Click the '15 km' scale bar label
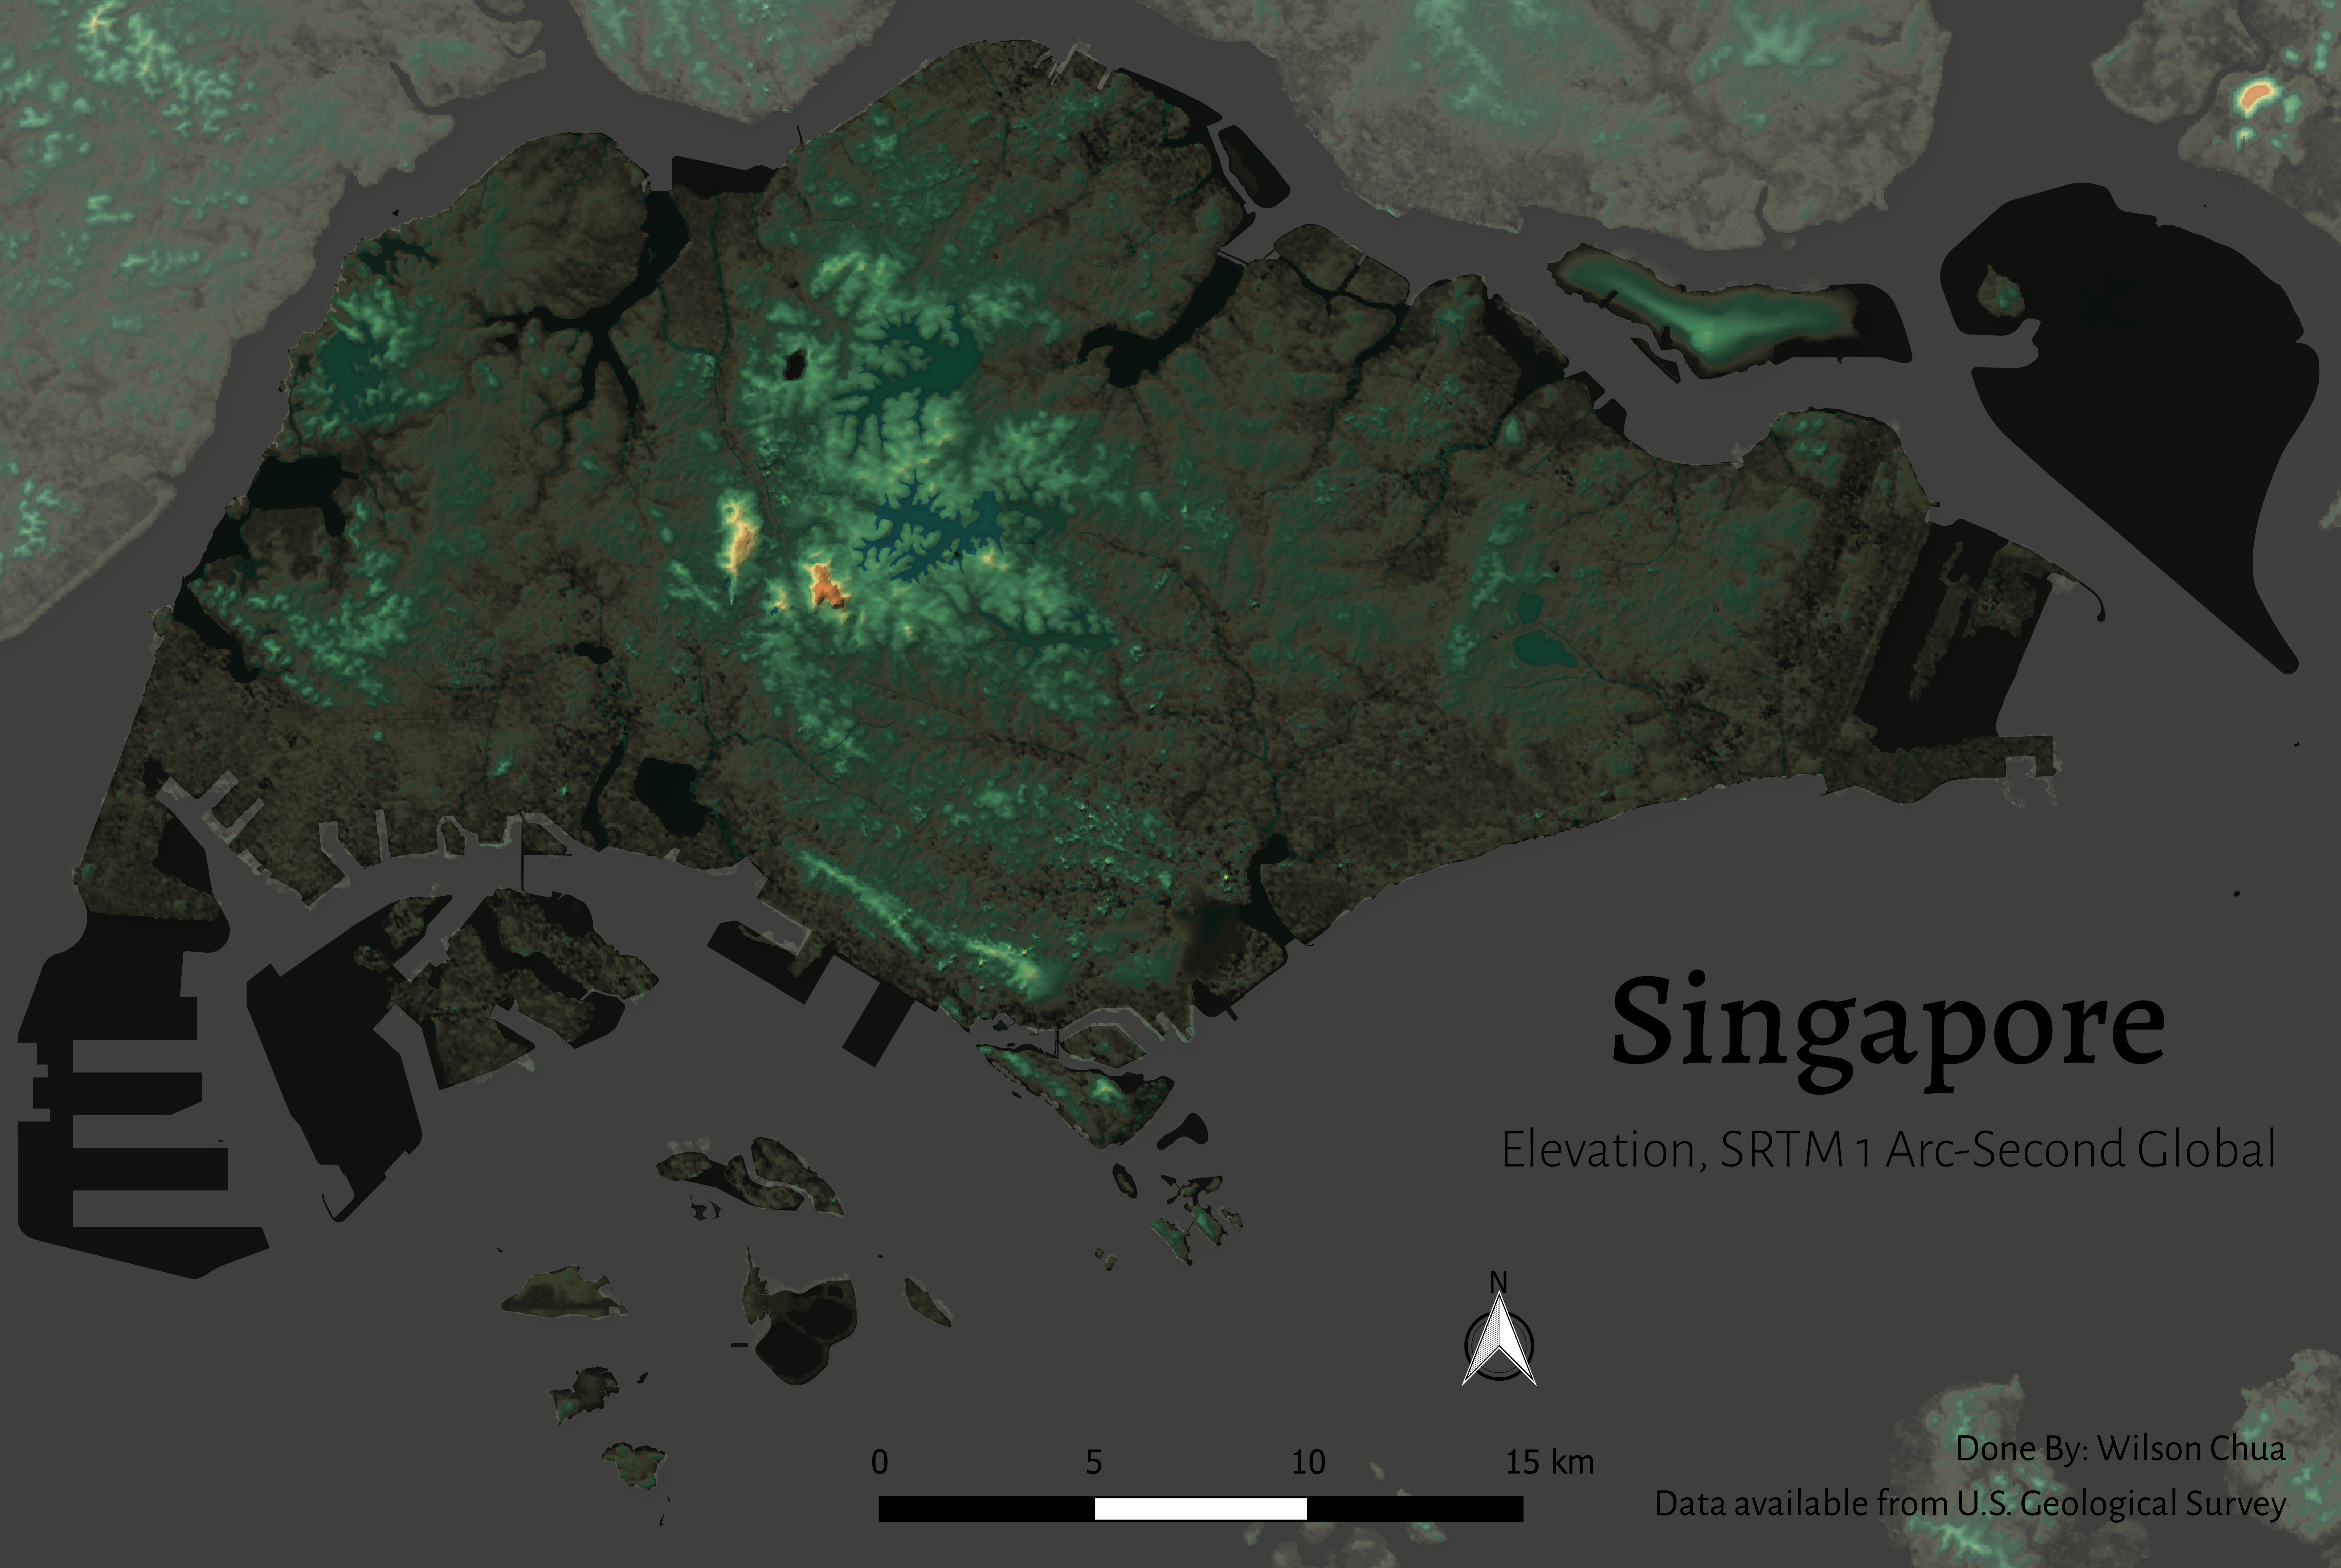The image size is (2341, 1568). [x=1550, y=1462]
